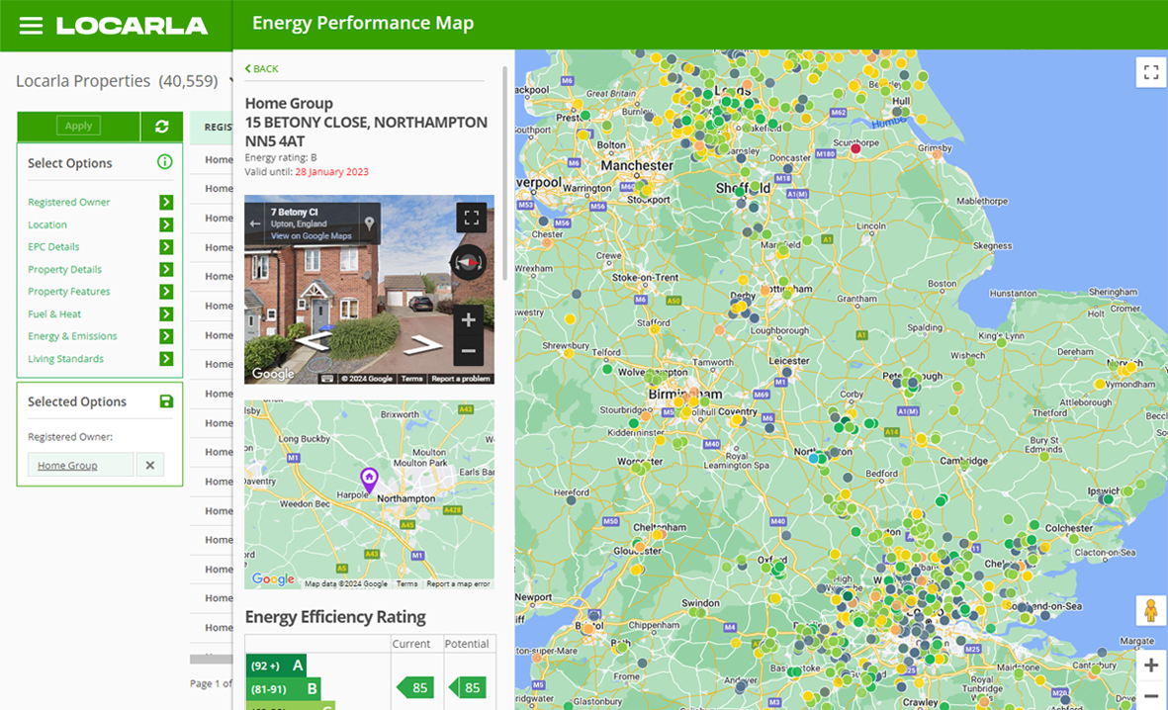Click the Street View keyboard shortcuts icon
The height and width of the screenshot is (710, 1168).
coord(327,379)
